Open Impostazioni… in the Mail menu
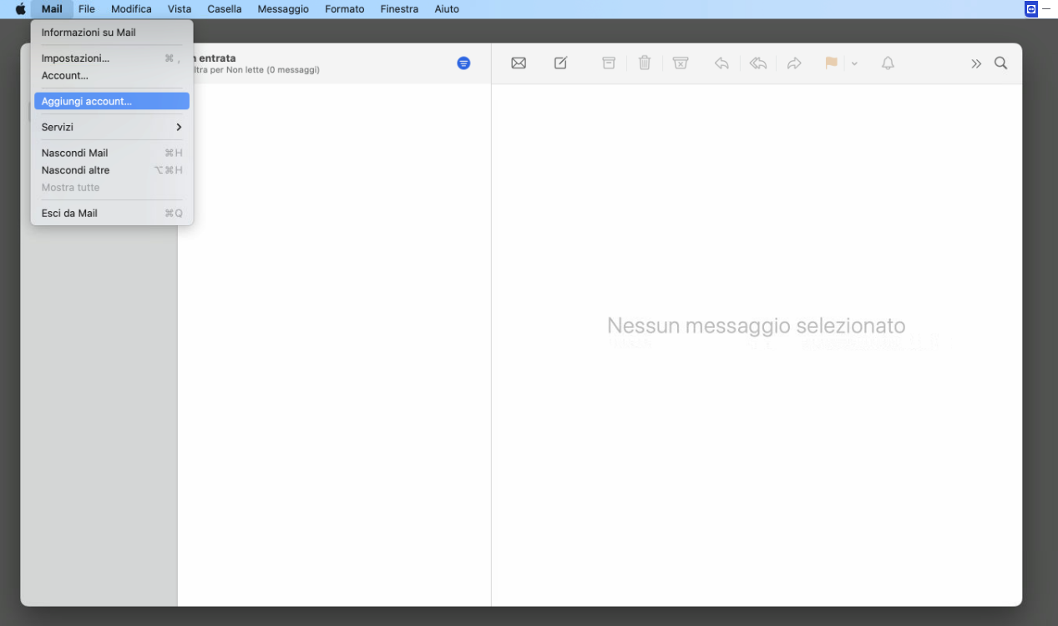The image size is (1058, 626). [75, 58]
